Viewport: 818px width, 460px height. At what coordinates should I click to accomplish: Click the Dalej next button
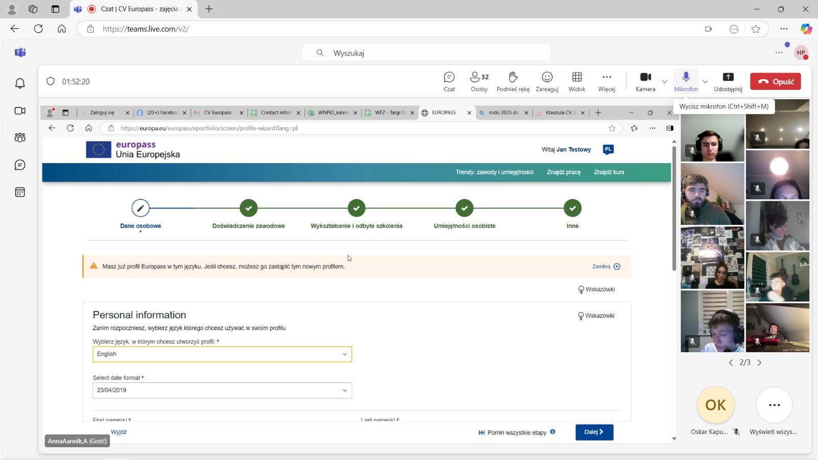coord(594,432)
